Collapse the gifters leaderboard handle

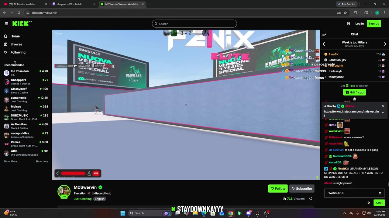[354, 99]
